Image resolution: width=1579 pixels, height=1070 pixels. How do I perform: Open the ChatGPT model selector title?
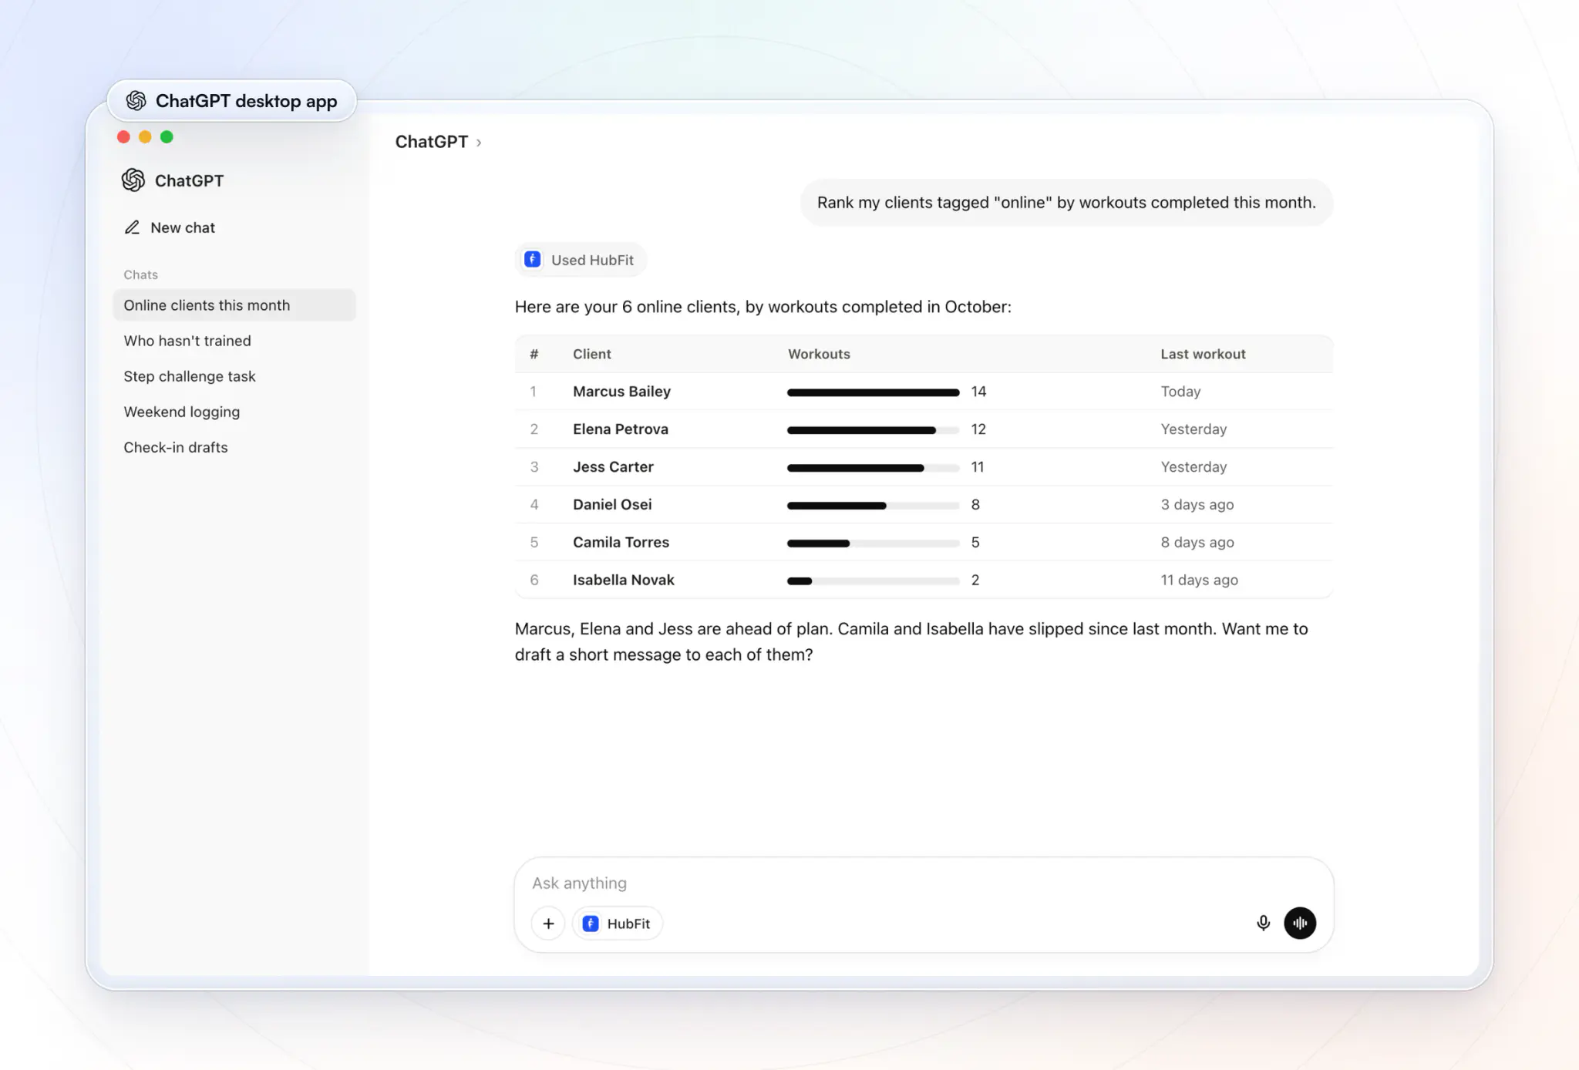click(x=432, y=142)
